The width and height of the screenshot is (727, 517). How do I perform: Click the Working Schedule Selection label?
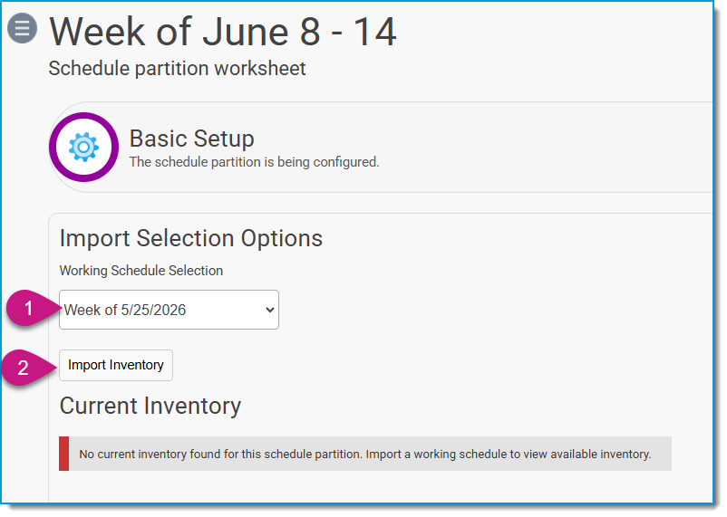pos(141,271)
